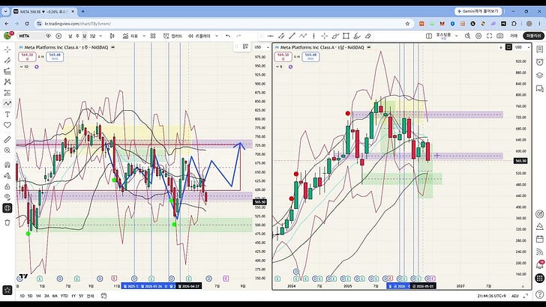This screenshot has width=546, height=307.
Task: Click the redo arrow in top toolbar
Action: point(238,36)
